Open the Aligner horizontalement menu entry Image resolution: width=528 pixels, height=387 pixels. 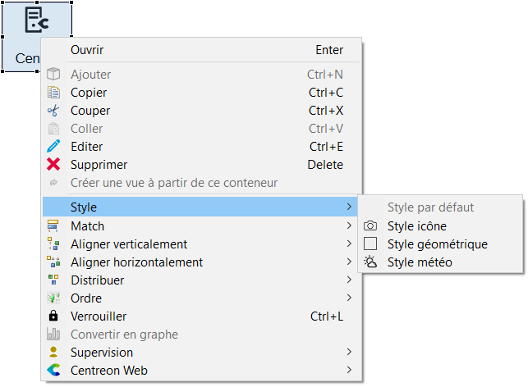[136, 262]
